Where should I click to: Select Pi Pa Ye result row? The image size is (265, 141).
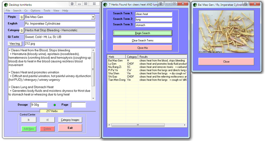coord(147,70)
